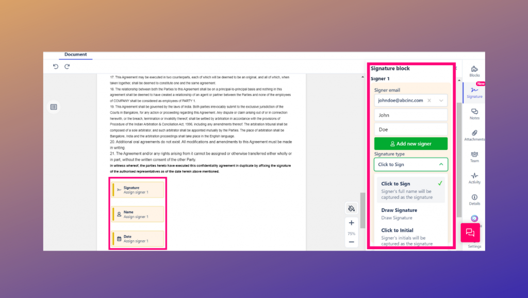This screenshot has width=528, height=298.
Task: Select the Date field block
Action: 138,238
